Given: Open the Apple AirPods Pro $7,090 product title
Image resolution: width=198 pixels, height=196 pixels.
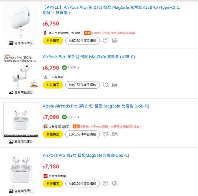Looking at the screenshot, I should 96,106.
